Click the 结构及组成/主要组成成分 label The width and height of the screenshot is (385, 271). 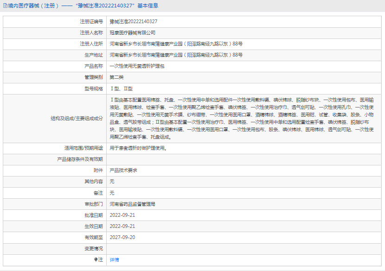pos(77,119)
